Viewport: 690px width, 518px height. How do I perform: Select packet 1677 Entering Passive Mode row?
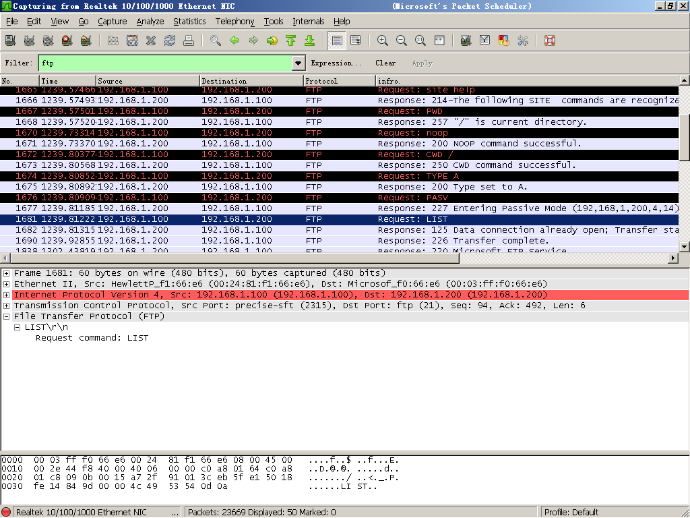(340, 208)
